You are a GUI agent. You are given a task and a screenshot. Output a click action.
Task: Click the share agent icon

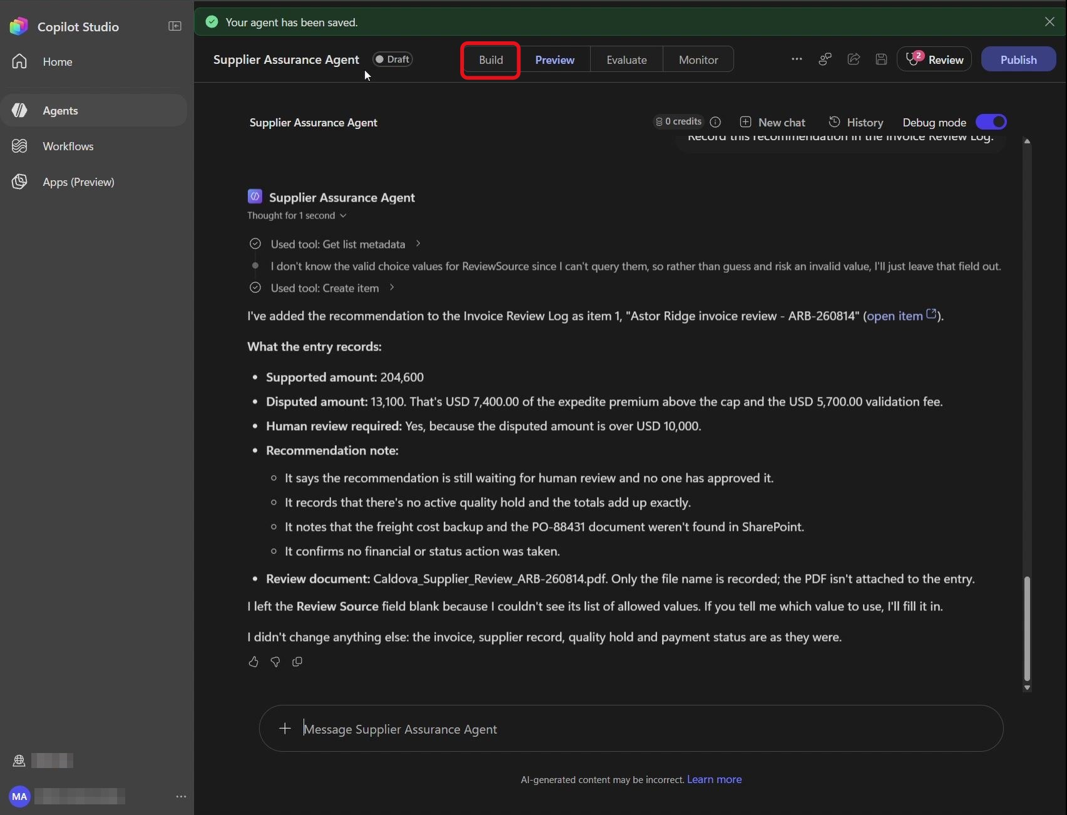[853, 59]
